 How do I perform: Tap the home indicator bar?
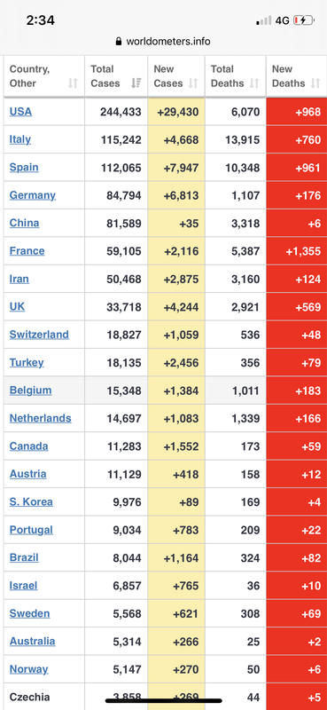coord(163,700)
